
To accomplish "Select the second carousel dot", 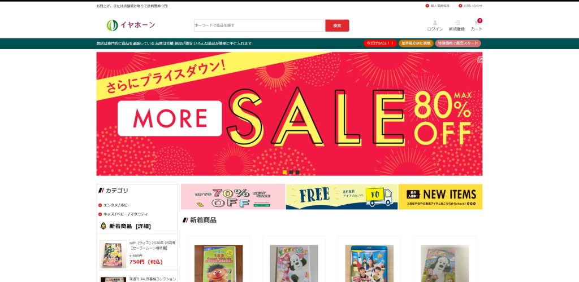I will point(291,172).
